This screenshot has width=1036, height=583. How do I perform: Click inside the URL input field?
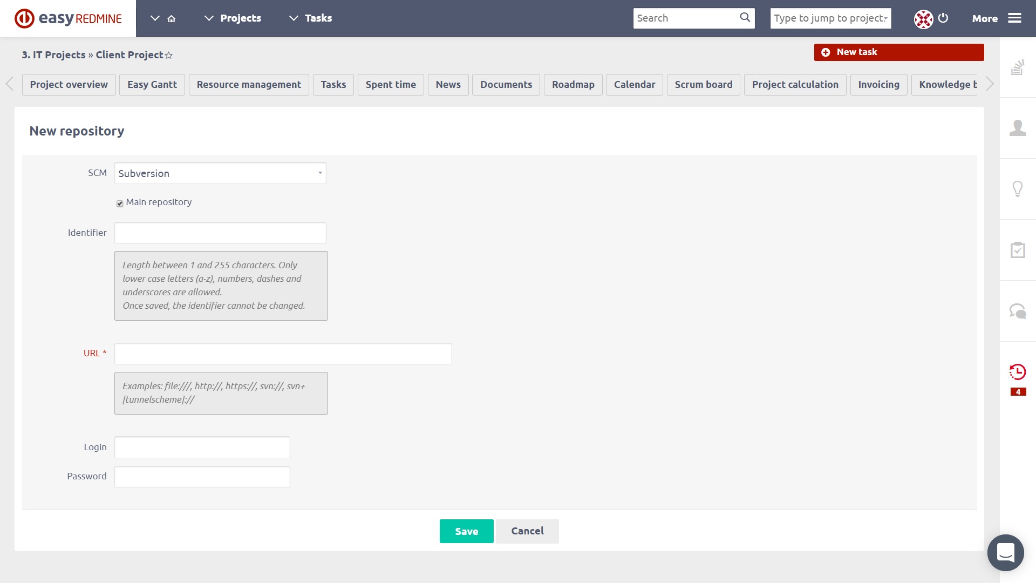(283, 353)
